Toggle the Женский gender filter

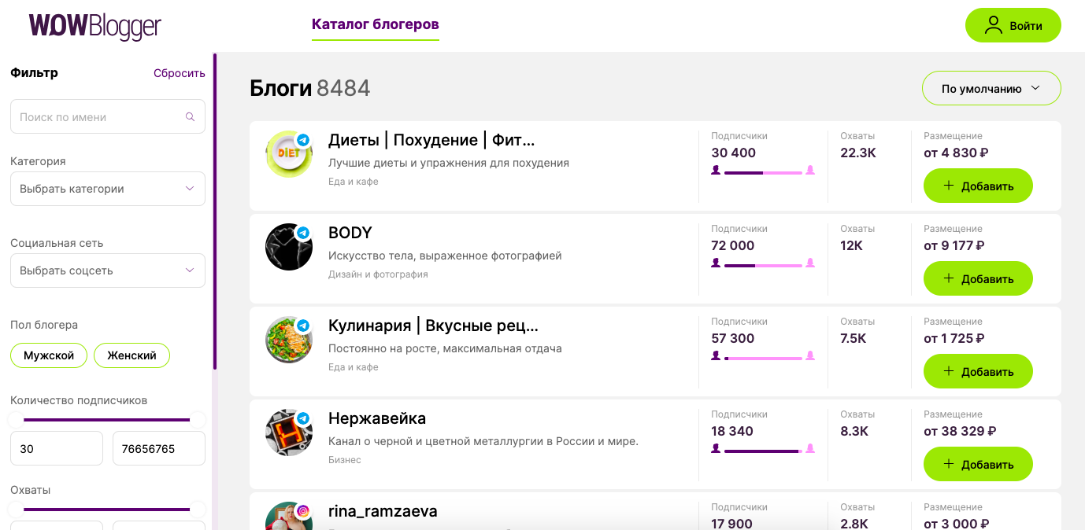point(131,355)
